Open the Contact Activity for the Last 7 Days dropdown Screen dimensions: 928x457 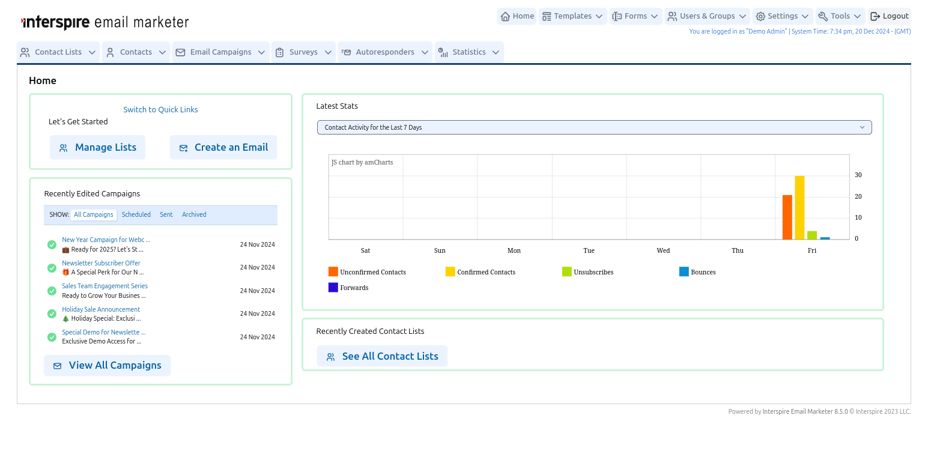594,127
